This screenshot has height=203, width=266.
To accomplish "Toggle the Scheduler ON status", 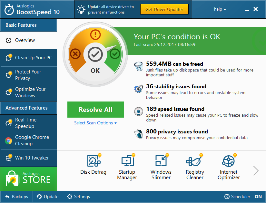I will [x=258, y=197].
